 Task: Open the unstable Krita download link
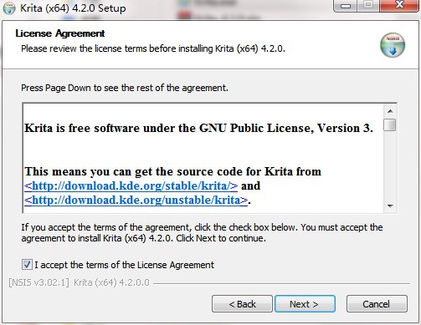136,200
